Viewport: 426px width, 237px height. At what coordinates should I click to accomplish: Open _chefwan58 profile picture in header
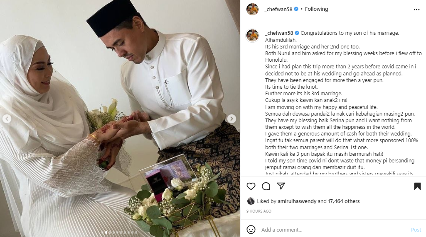tap(252, 9)
